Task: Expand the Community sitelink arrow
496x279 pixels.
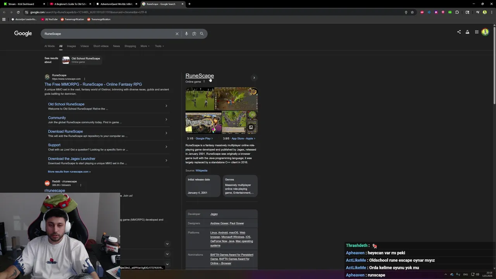Action: click(x=166, y=119)
